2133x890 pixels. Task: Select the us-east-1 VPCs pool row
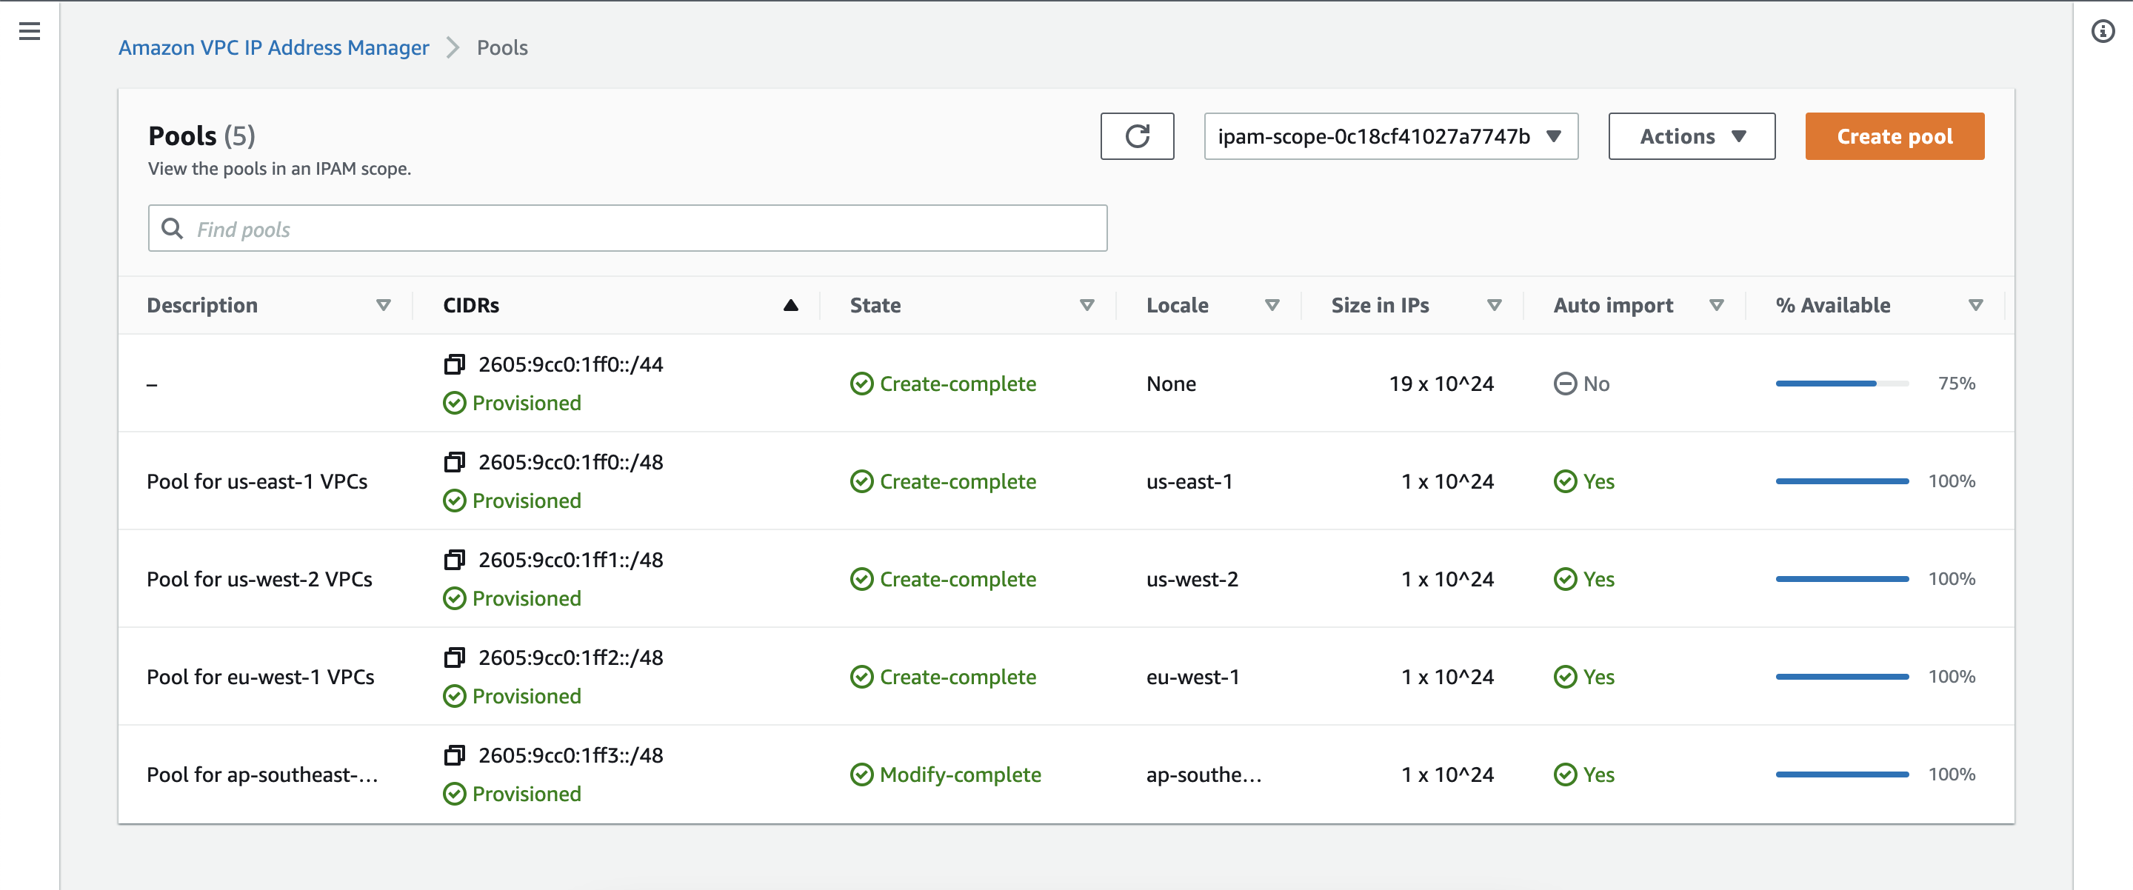(257, 481)
